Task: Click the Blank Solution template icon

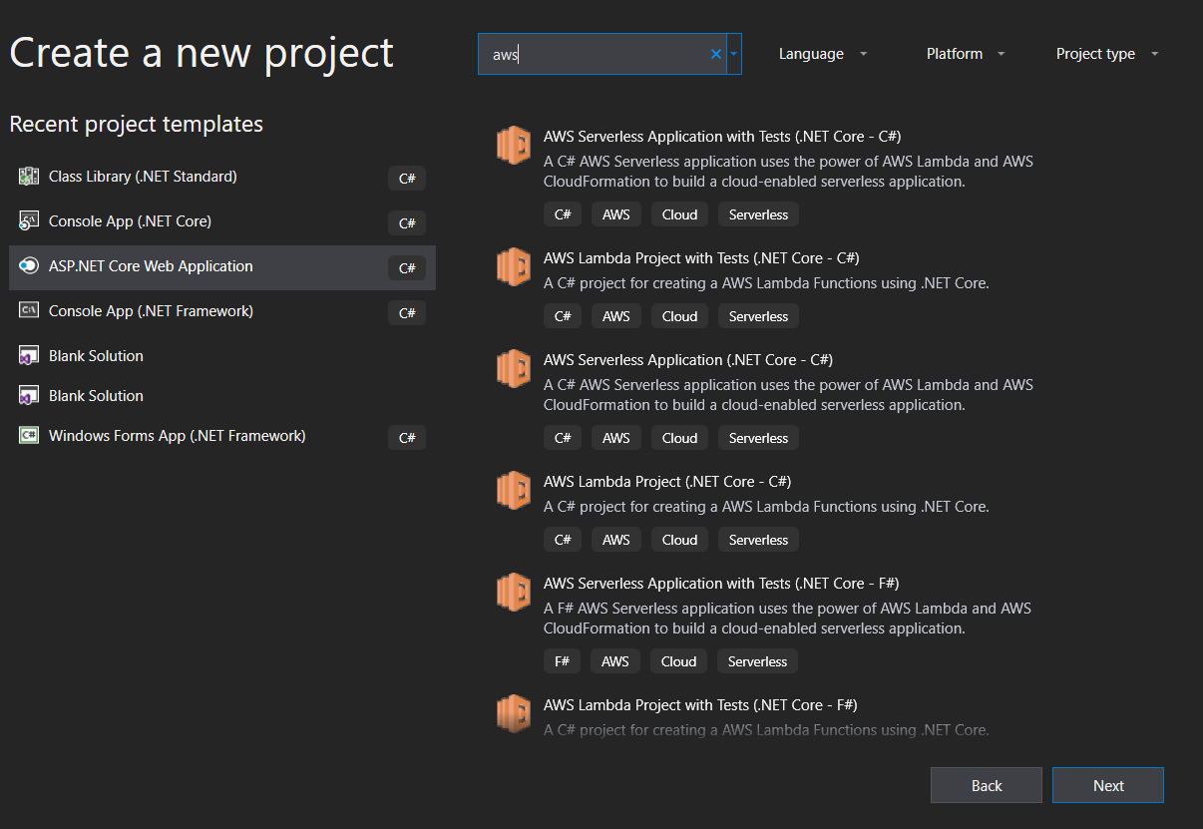Action: coord(29,355)
